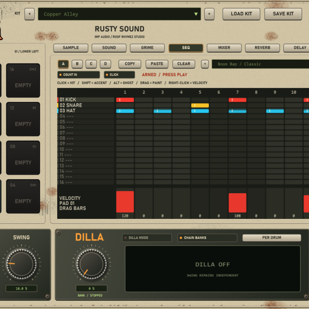Select empty track row 16
Viewport: 309px width, 309px height.
[85, 182]
